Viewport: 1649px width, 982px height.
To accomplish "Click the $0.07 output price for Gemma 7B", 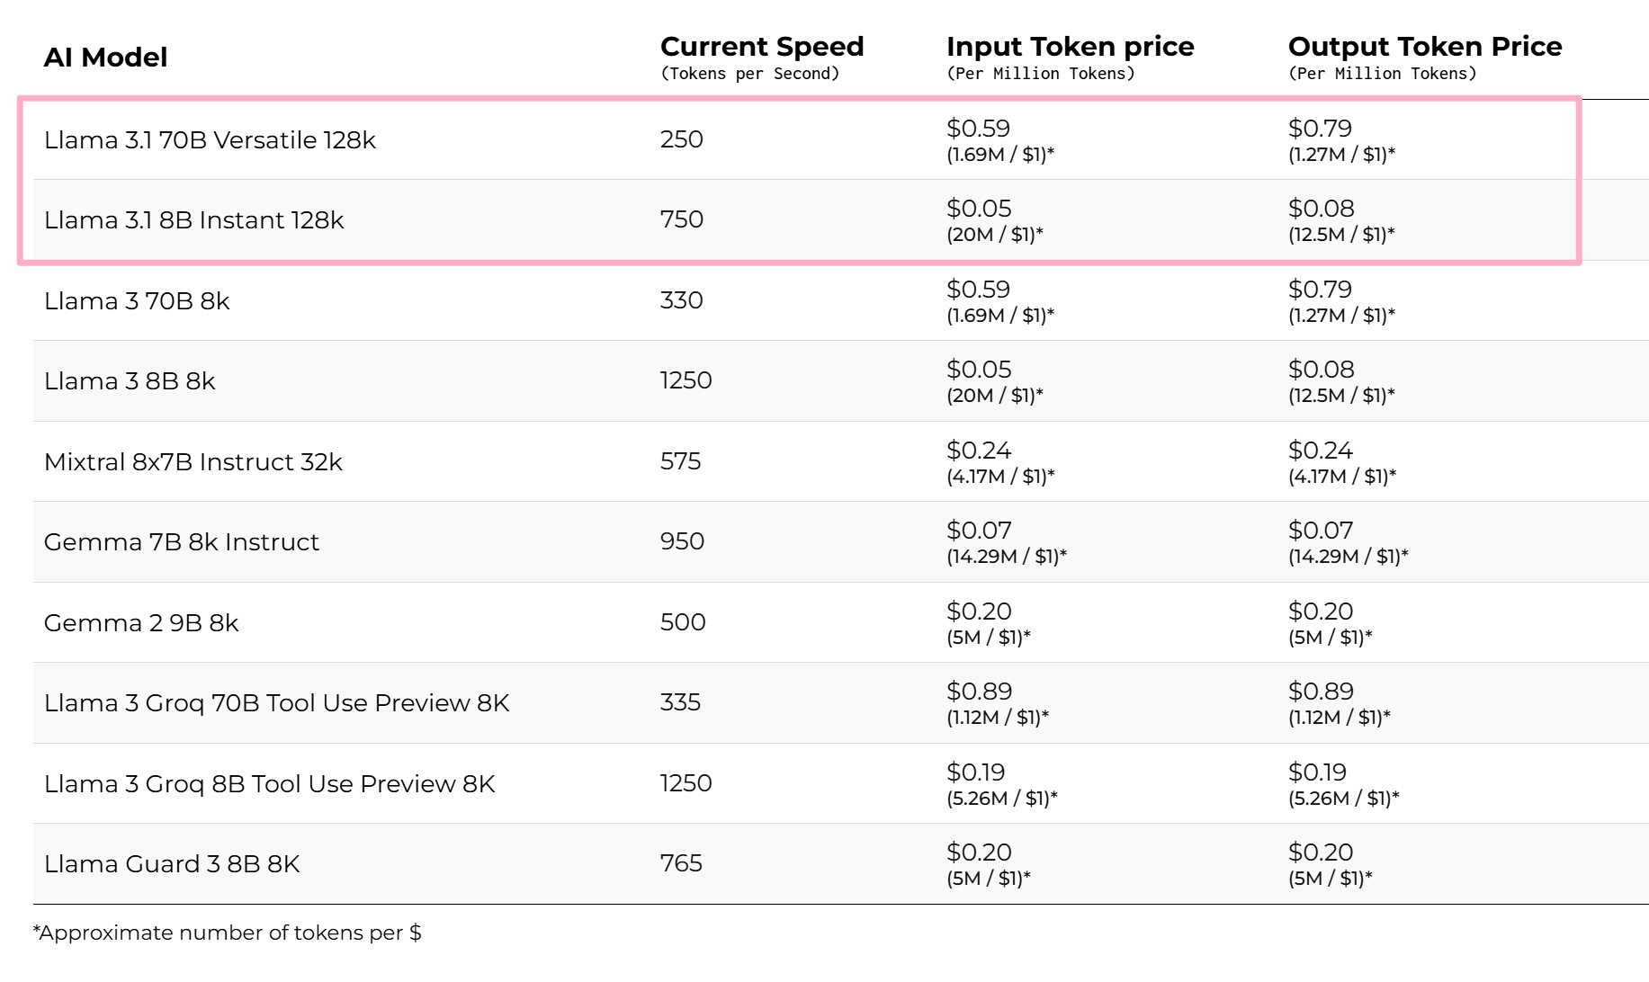I will [1321, 531].
